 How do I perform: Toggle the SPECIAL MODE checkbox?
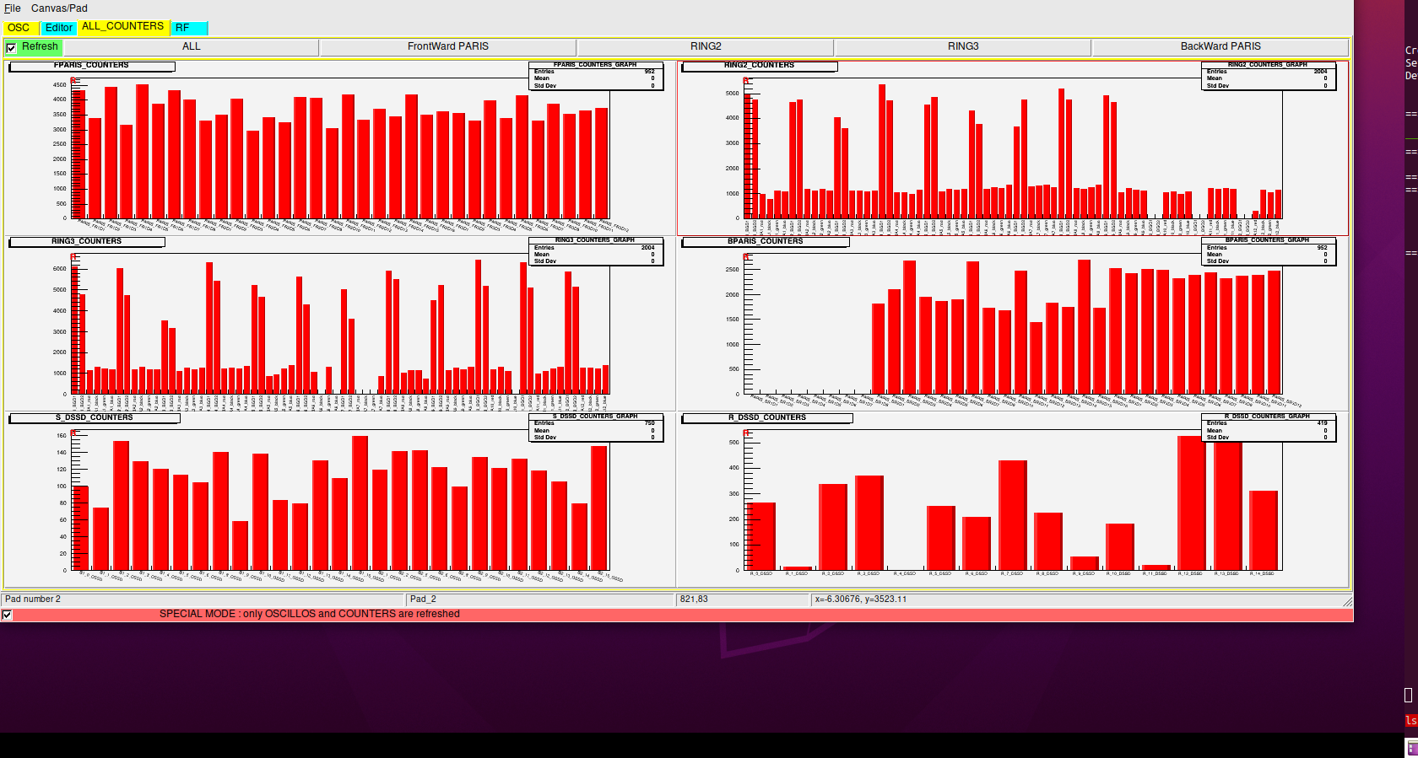tap(7, 615)
